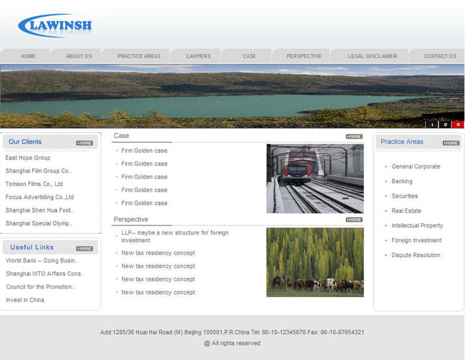Viewport: 465px width, 360px height.
Task: Open Shanghai WTO Affairs Cons.. link
Action: [45, 274]
